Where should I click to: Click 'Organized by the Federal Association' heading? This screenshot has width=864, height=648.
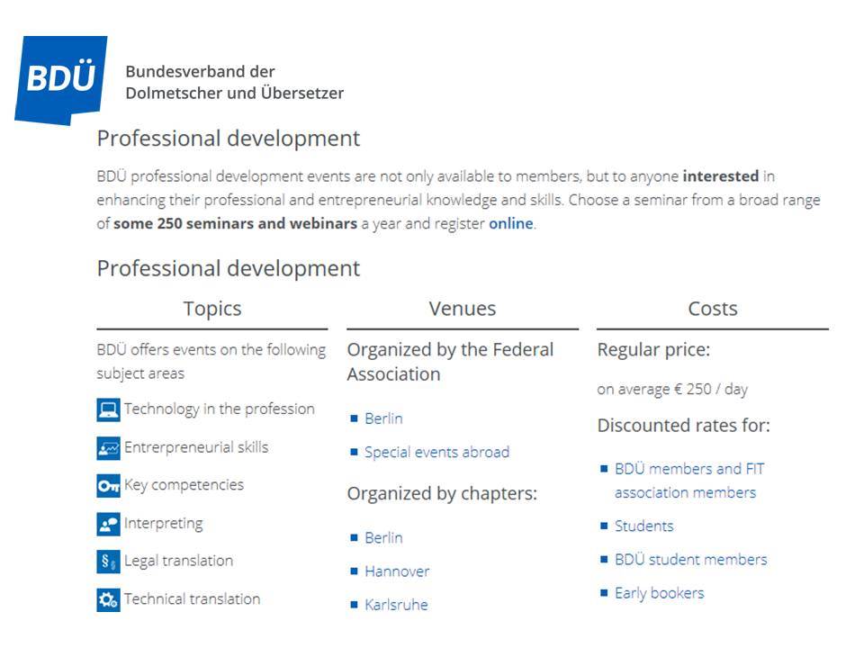pyautogui.click(x=450, y=362)
